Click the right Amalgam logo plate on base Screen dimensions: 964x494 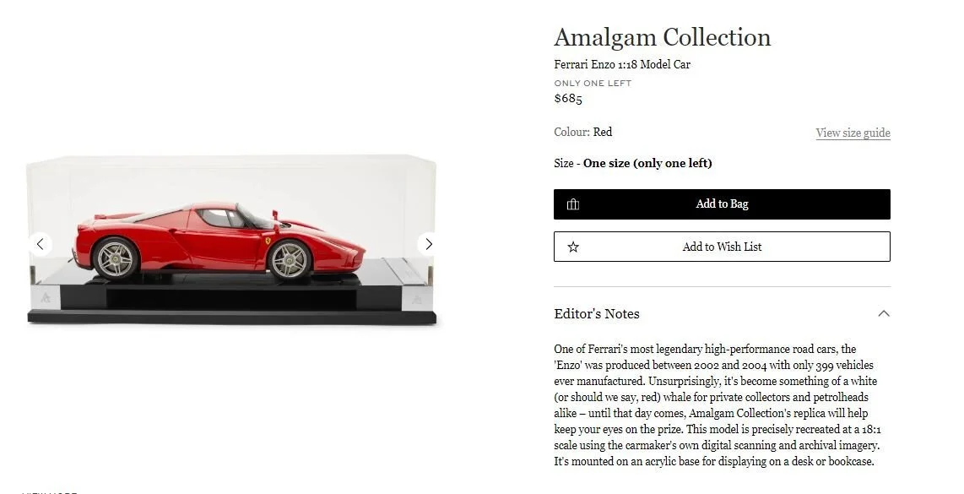pyautogui.click(x=417, y=300)
